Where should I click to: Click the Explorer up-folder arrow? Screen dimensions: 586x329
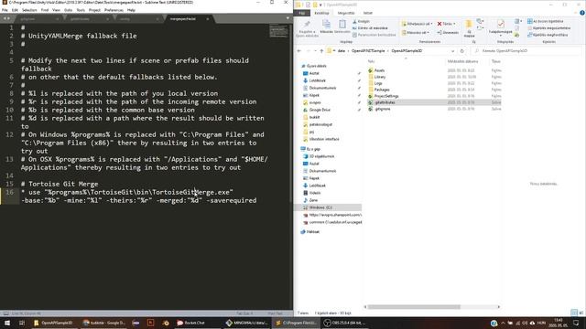pyautogui.click(x=321, y=51)
